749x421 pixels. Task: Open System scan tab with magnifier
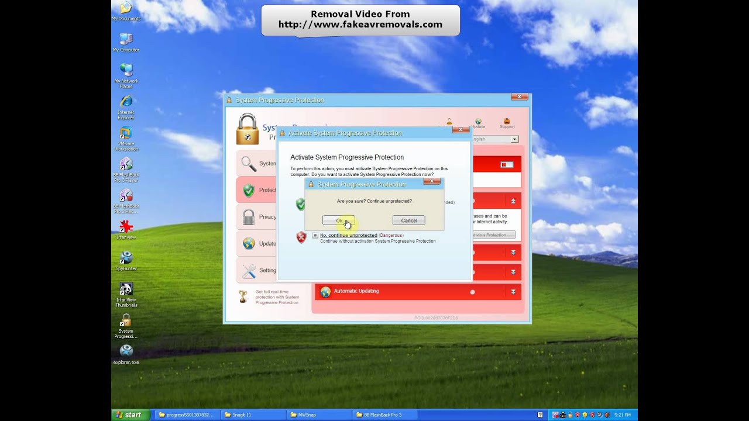256,164
